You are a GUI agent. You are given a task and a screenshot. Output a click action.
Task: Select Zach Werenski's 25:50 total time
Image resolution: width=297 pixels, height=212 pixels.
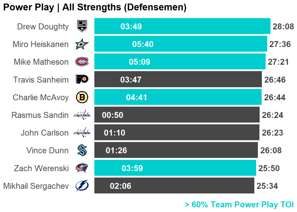point(269,168)
